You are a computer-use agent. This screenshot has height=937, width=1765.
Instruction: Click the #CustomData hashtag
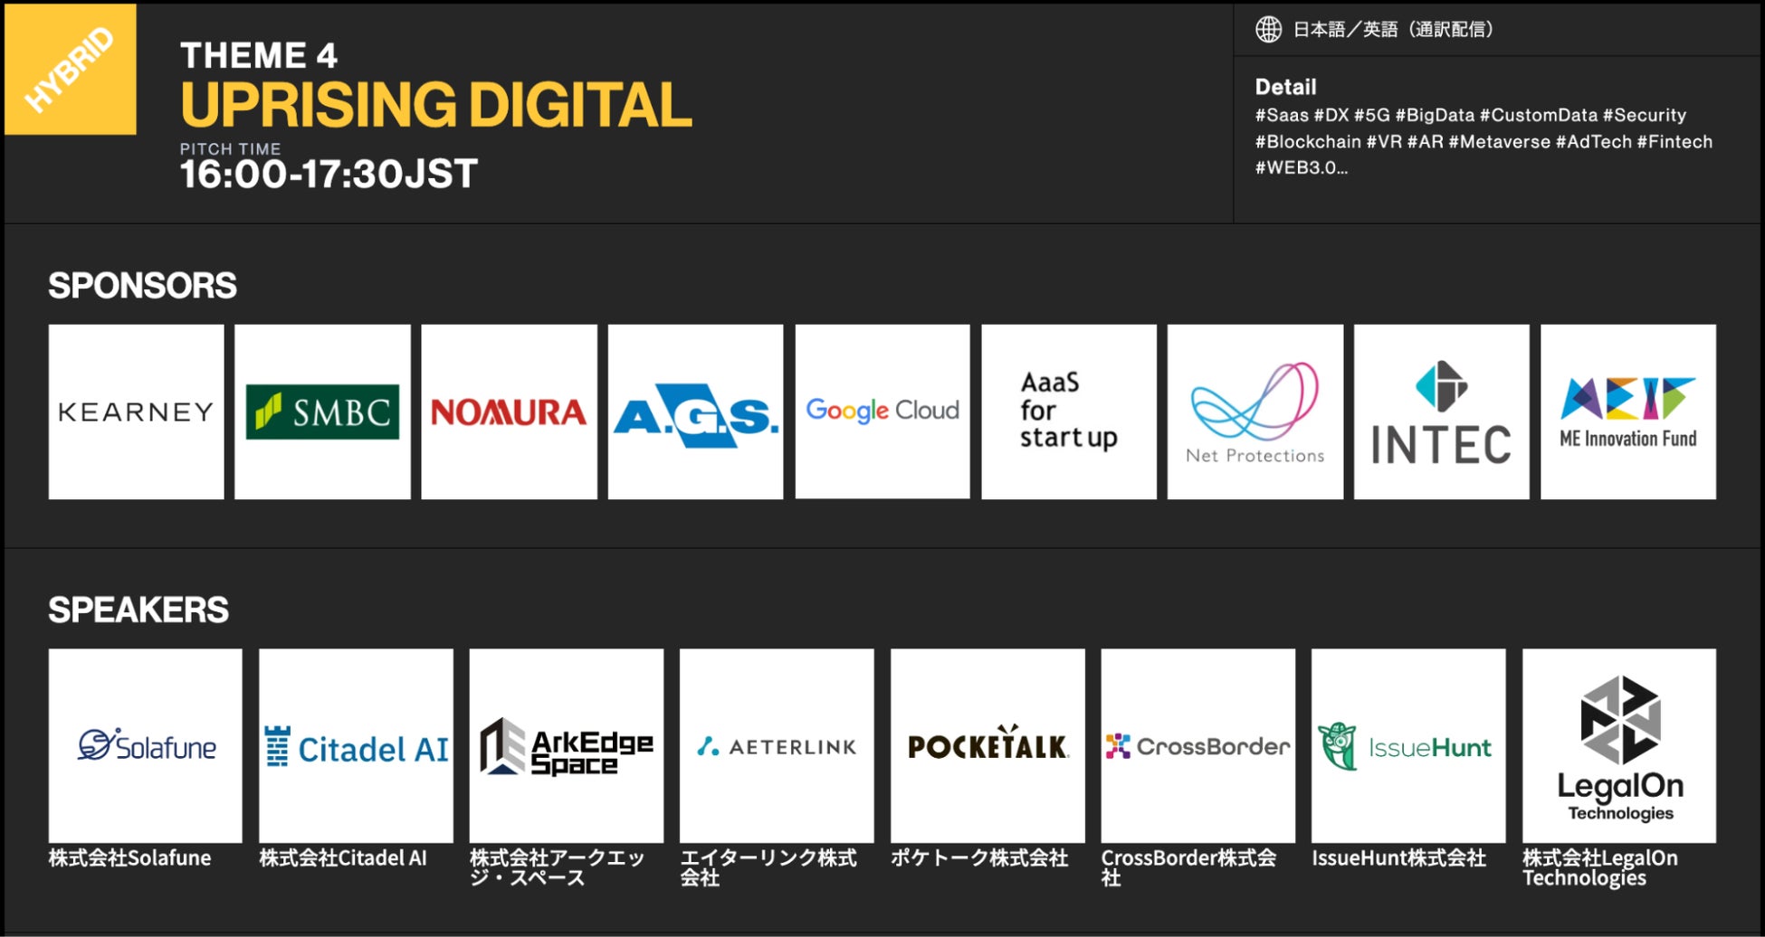[x=1539, y=115]
